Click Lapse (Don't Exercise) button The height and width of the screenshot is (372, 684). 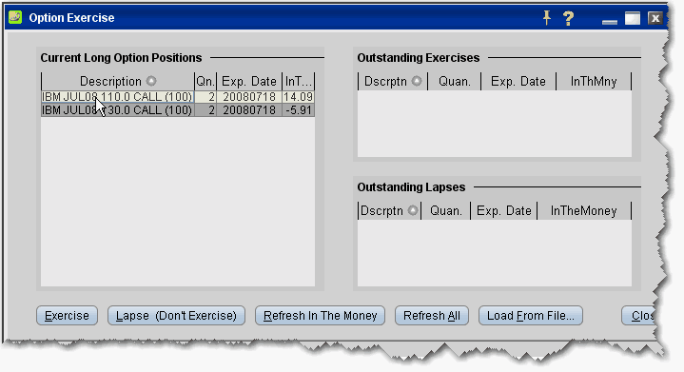[x=176, y=316]
